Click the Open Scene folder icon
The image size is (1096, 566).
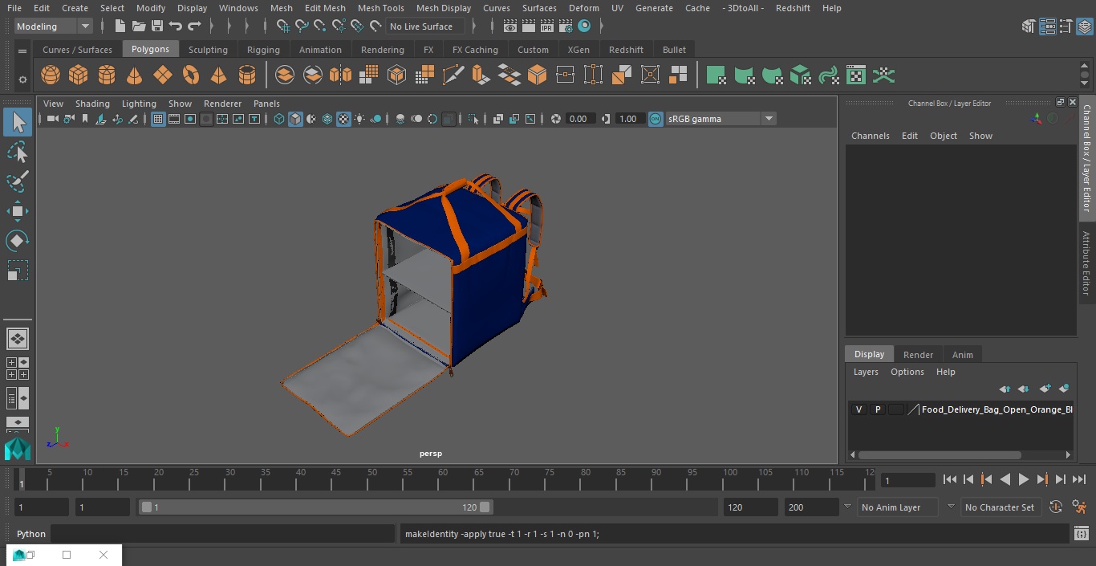[139, 26]
